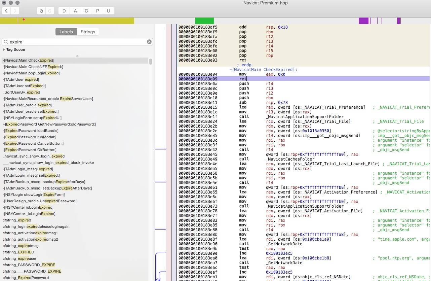Image resolution: width=431 pixels, height=281 pixels.
Task: Click the search magnifier icon
Action: 6,42
